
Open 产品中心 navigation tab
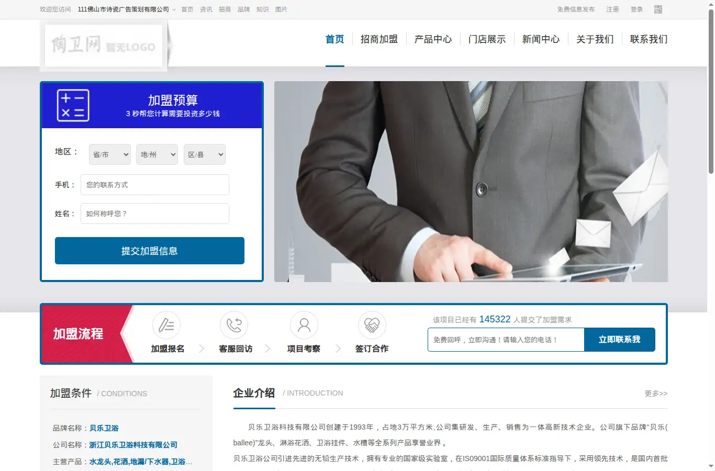pos(433,39)
